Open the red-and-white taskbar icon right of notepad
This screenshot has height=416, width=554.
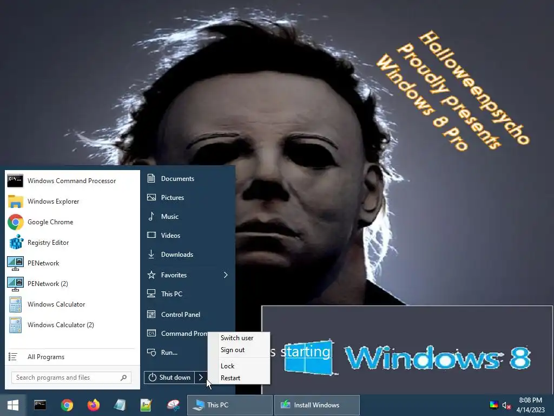173,405
